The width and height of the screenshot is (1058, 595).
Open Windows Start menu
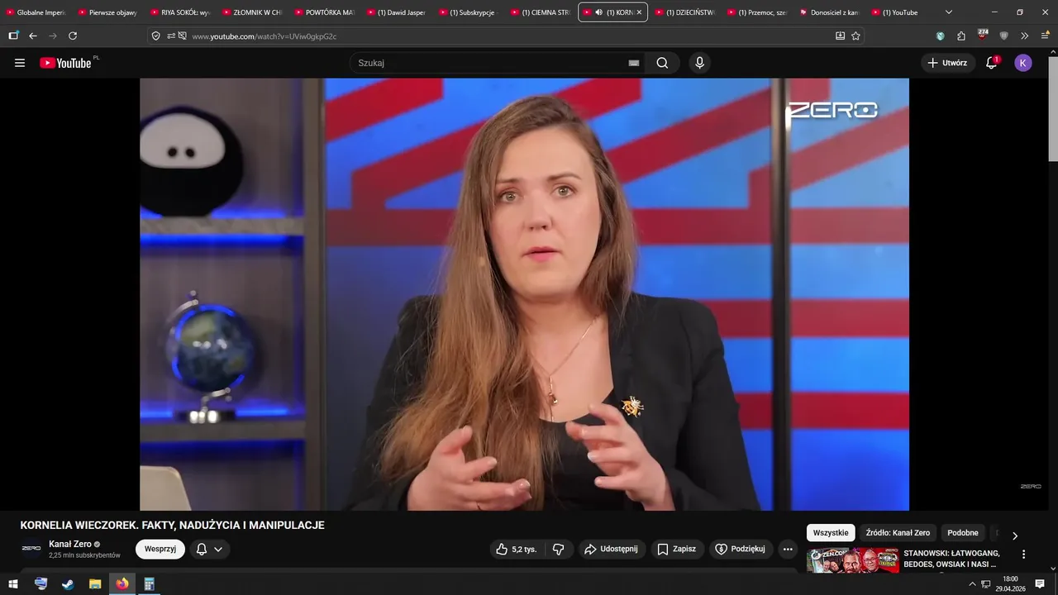coord(13,583)
